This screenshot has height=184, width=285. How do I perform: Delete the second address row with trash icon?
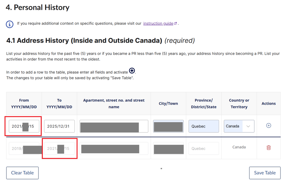[269, 148]
